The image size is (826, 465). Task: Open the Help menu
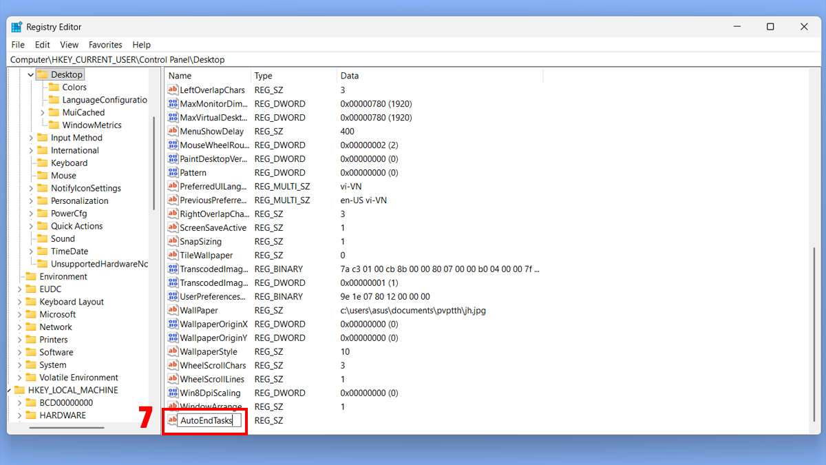pos(141,45)
